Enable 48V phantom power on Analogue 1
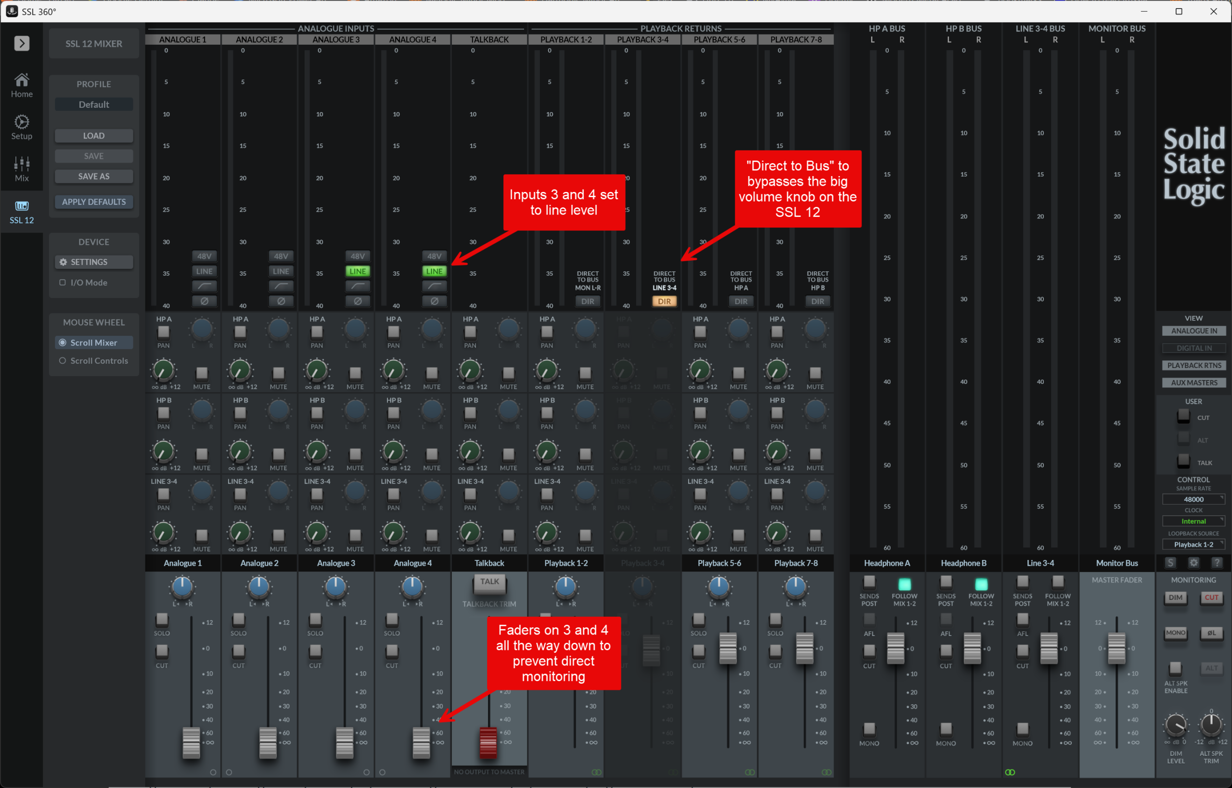 point(204,256)
